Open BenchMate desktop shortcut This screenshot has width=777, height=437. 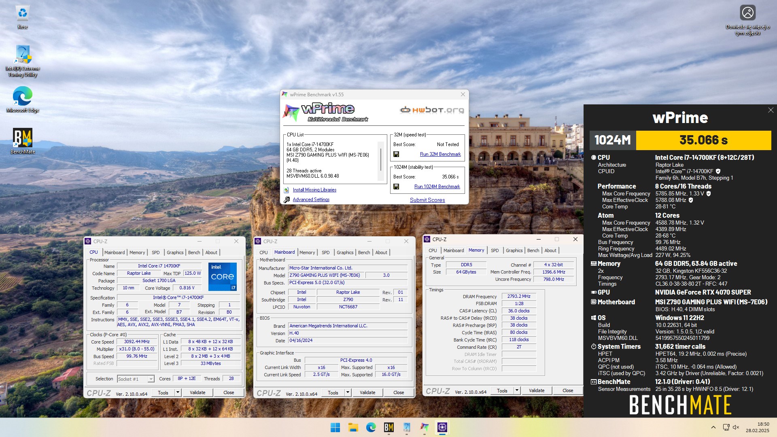click(23, 141)
